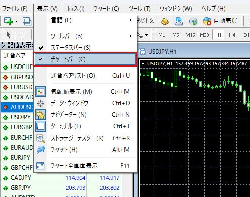Choose チャート全画面表示 menu item
The width and height of the screenshot is (250, 197).
pos(85,166)
